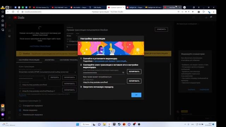Open the second icon in browser sidebar

tap(2, 16)
